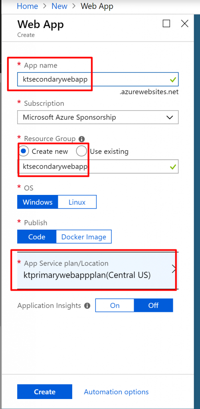200x409 pixels.
Task: Turn Application Insights On
Action: click(x=115, y=306)
